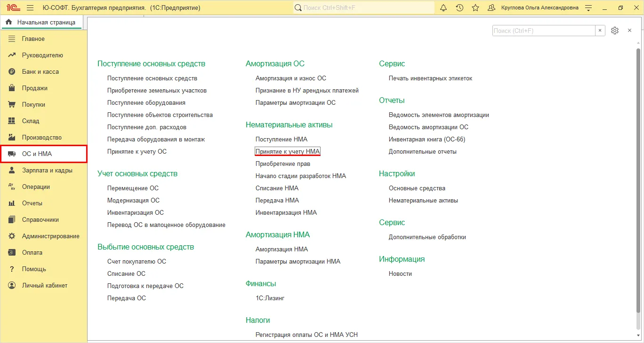This screenshot has width=644, height=343.
Task: Click the ОС и НМА truck icon
Action: [12, 154]
